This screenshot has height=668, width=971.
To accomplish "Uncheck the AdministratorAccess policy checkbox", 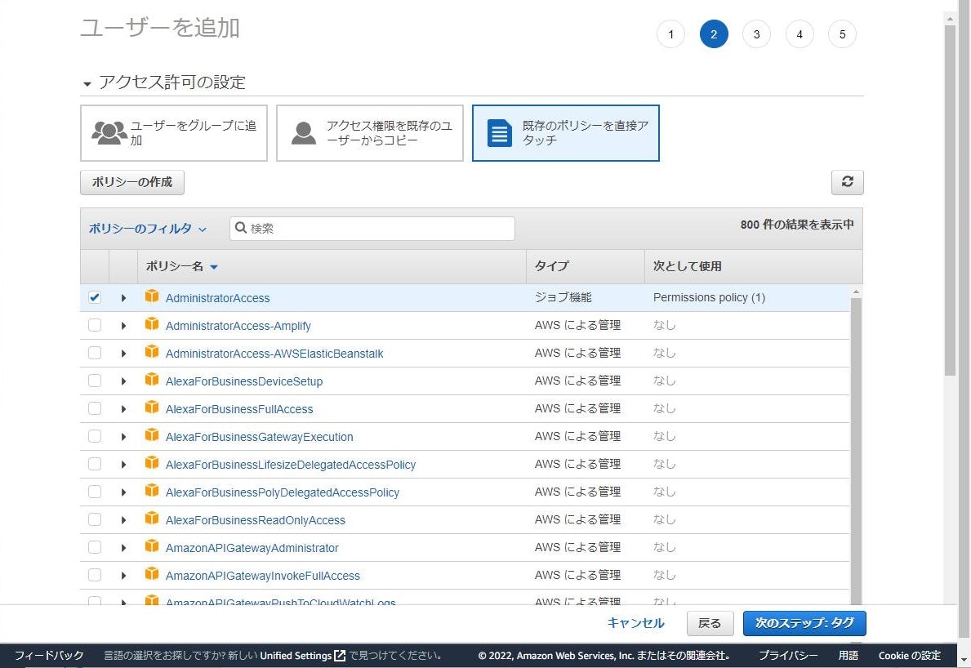I will (95, 297).
